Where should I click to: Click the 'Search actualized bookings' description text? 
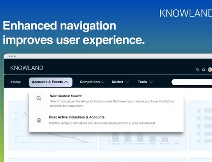112,104
